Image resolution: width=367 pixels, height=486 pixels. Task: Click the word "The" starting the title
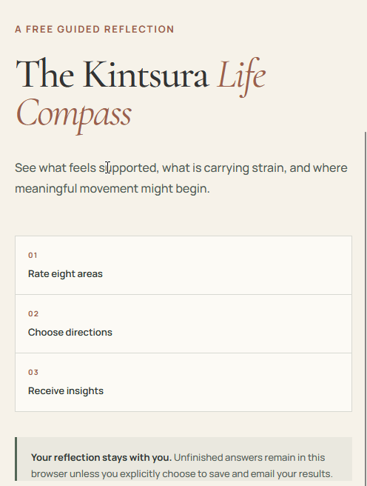[45, 74]
